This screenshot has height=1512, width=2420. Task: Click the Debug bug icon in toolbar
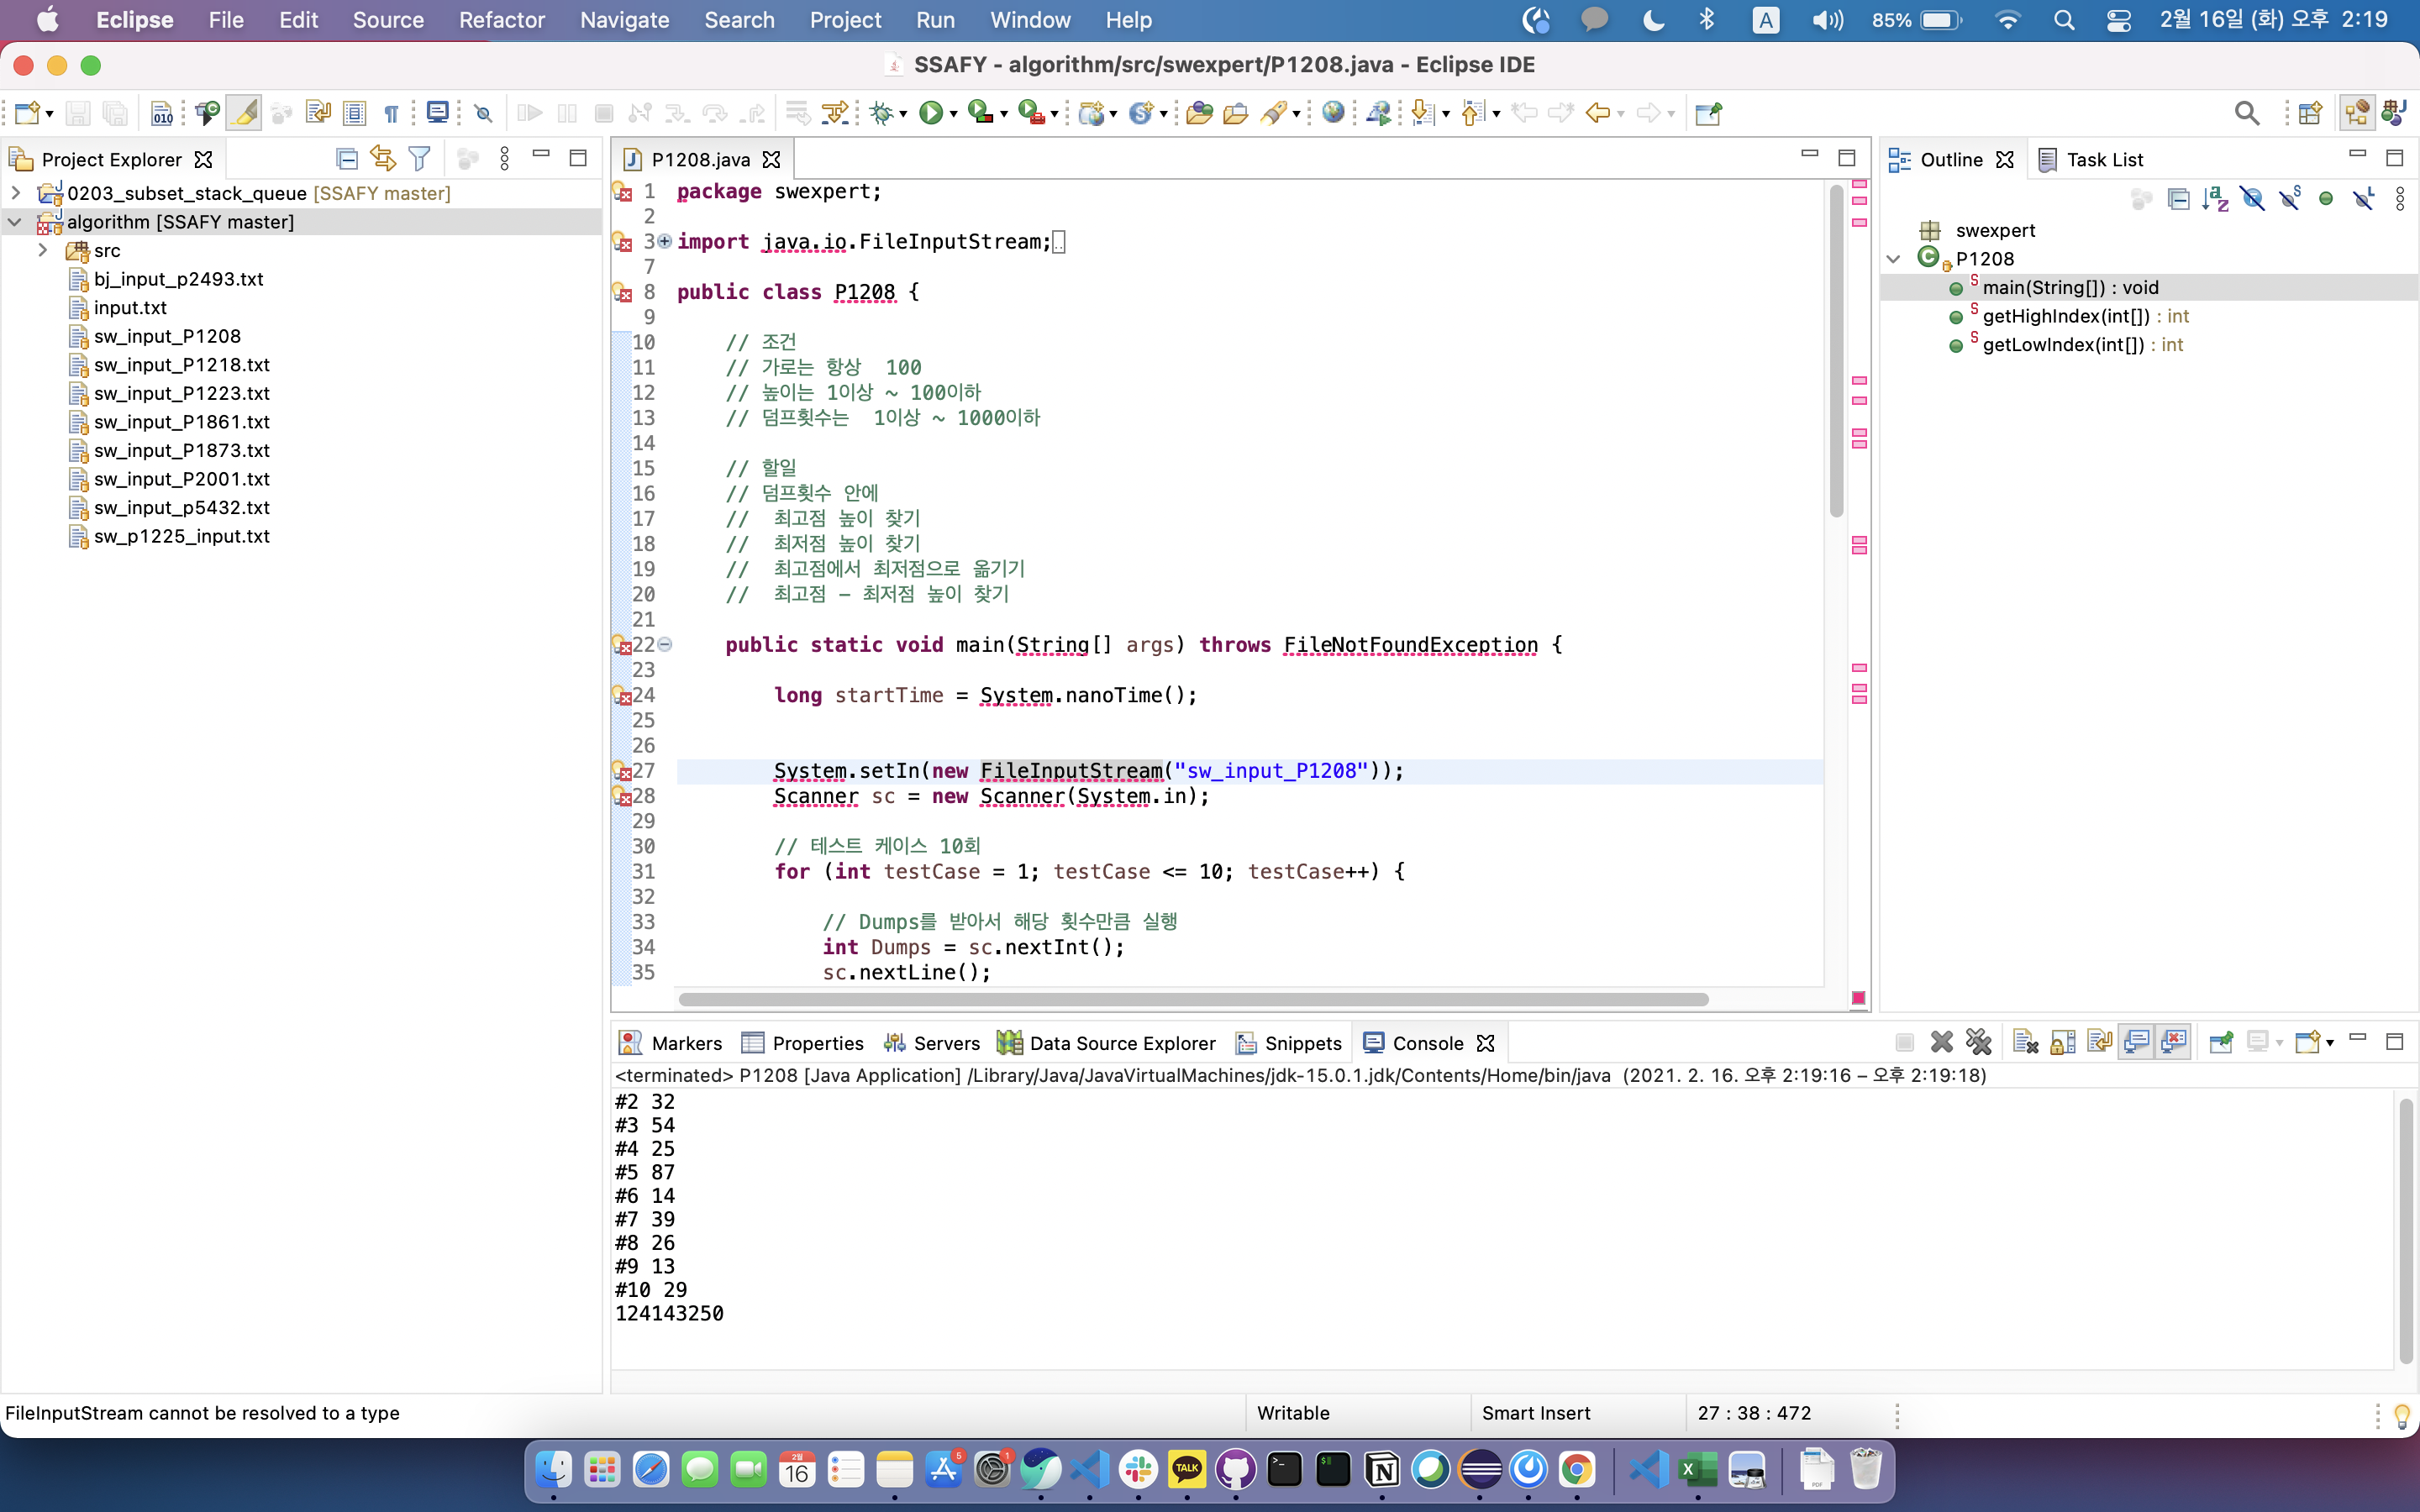(x=881, y=113)
